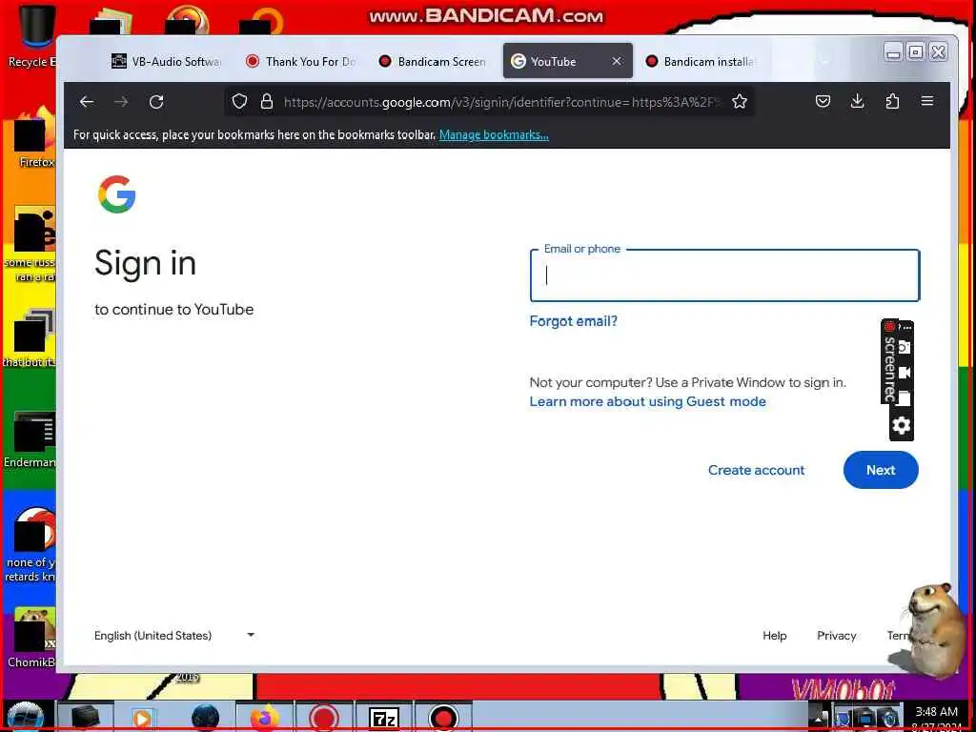Click the blue Next button

pos(881,470)
